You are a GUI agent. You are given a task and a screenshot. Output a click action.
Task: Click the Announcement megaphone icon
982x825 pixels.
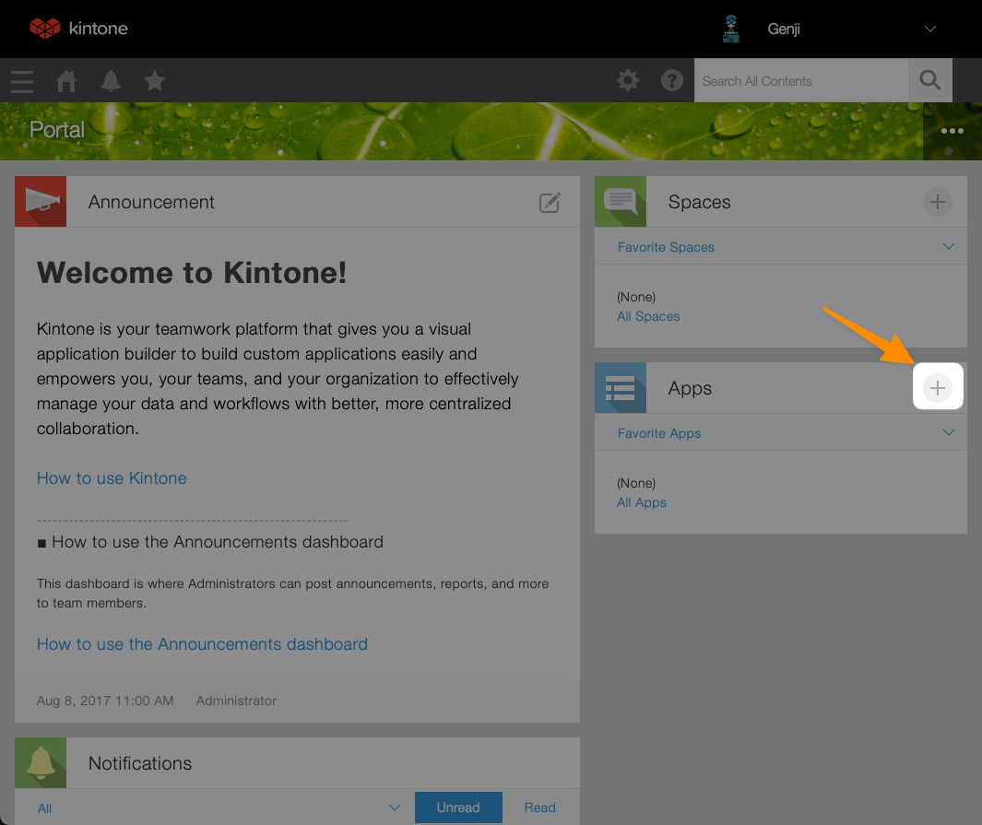(41, 202)
